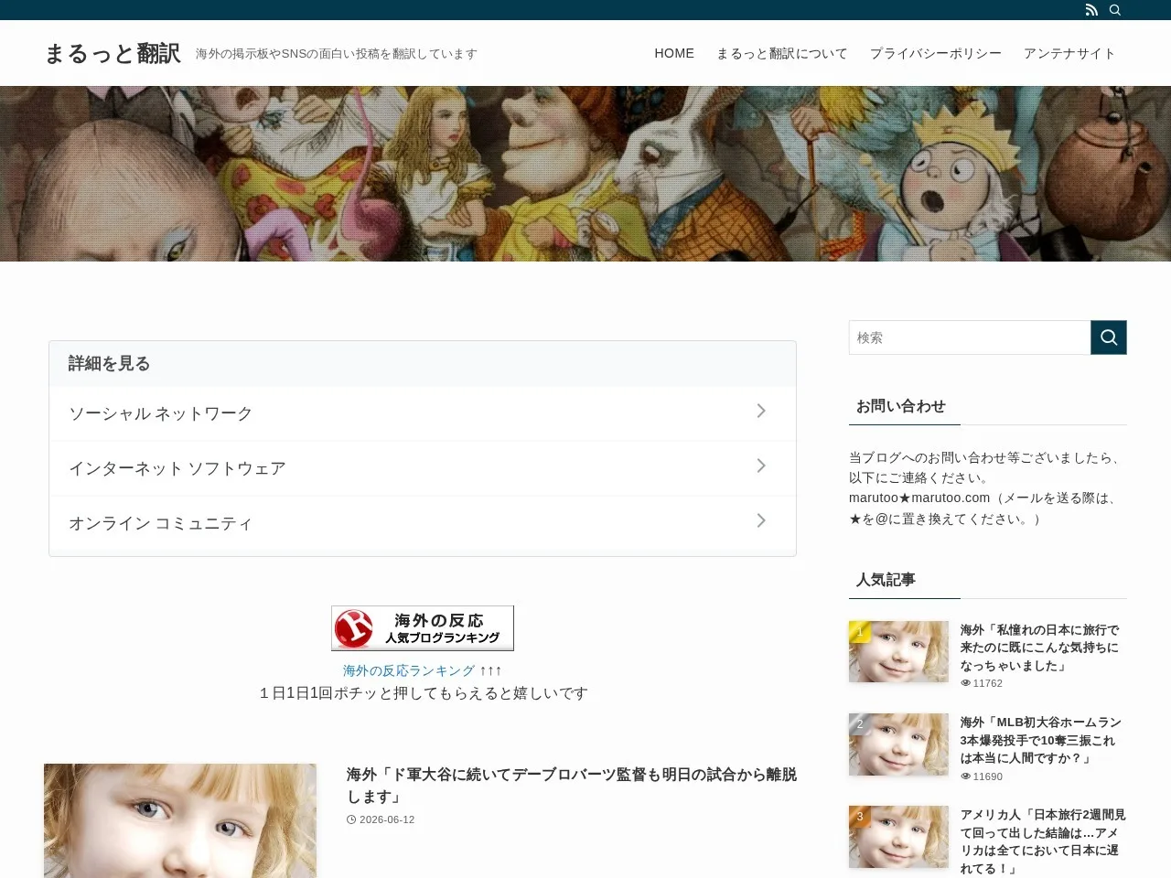
Task: Click the 人気記事 sidebar heading
Action: [886, 580]
